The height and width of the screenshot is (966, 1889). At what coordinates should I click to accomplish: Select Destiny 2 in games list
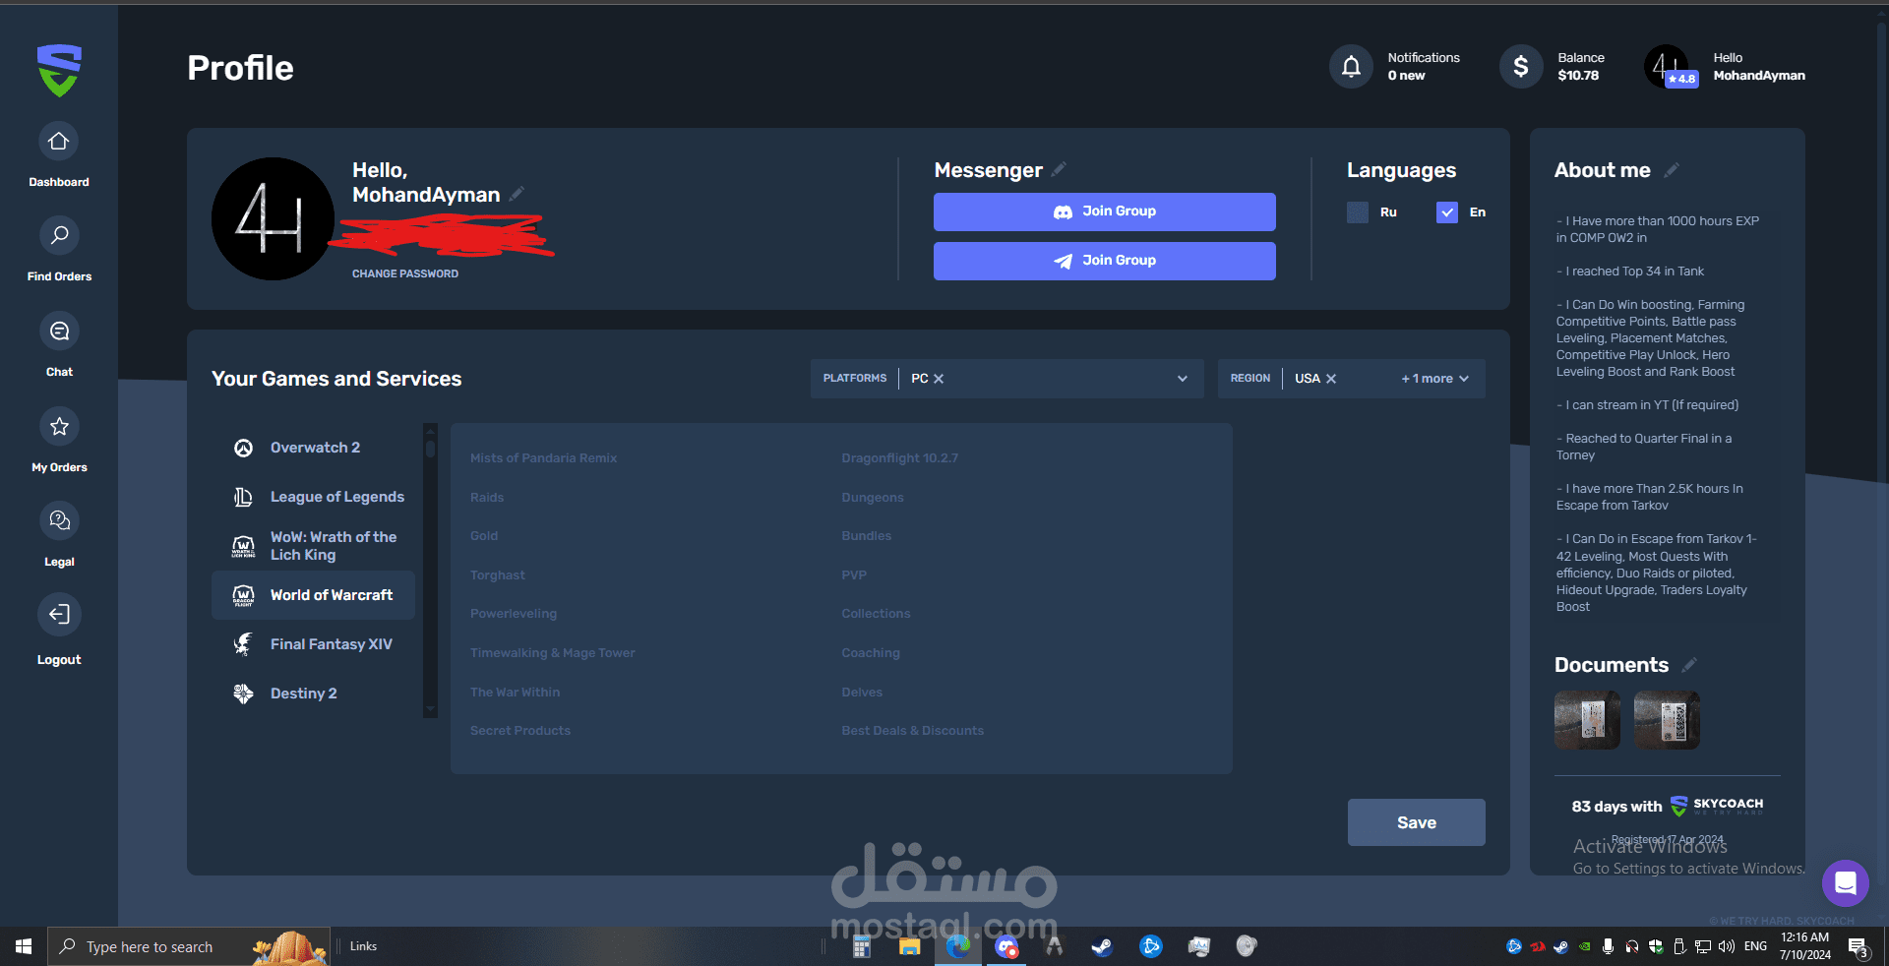(x=314, y=694)
